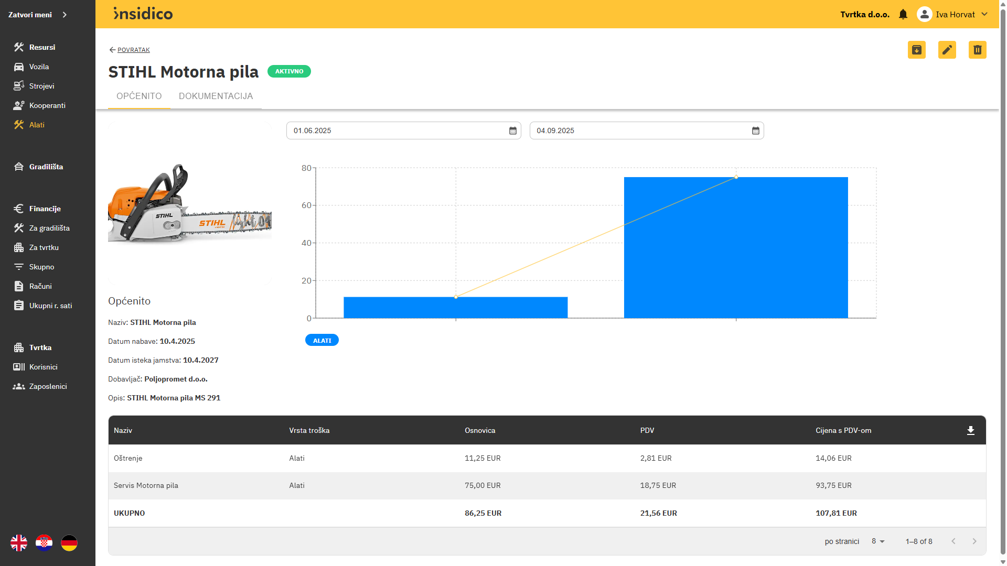This screenshot has width=1007, height=566.
Task: Open the notifications bell
Action: point(903,15)
